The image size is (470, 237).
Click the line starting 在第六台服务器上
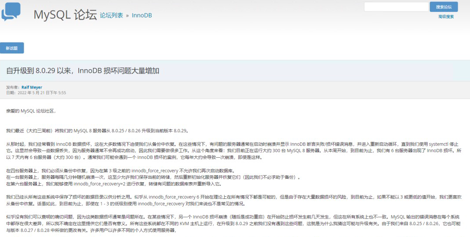[114, 184]
